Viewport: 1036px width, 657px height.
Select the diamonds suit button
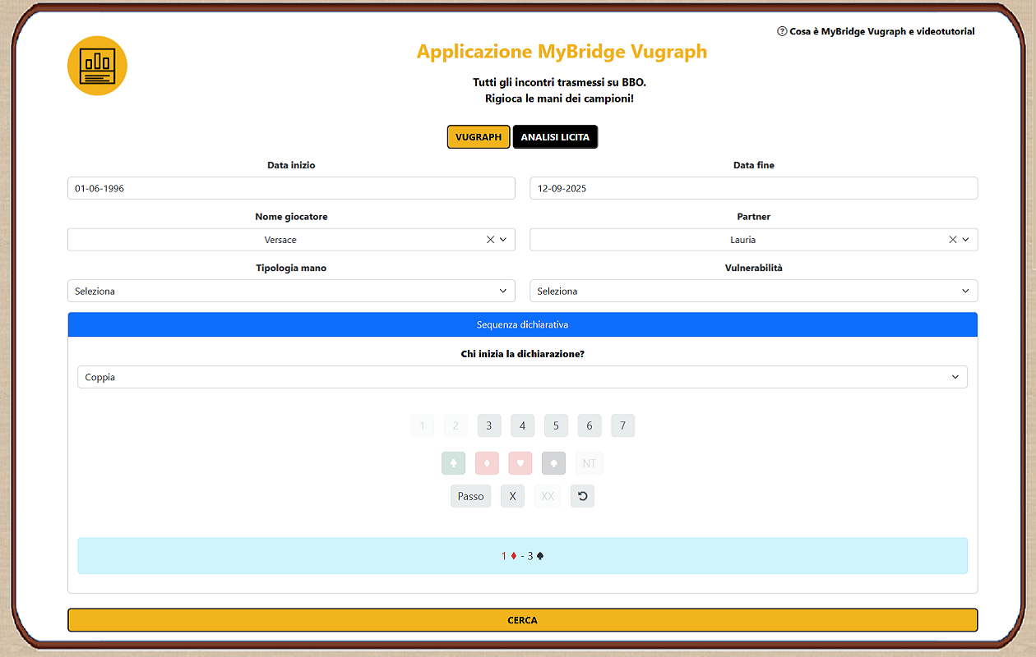[487, 463]
